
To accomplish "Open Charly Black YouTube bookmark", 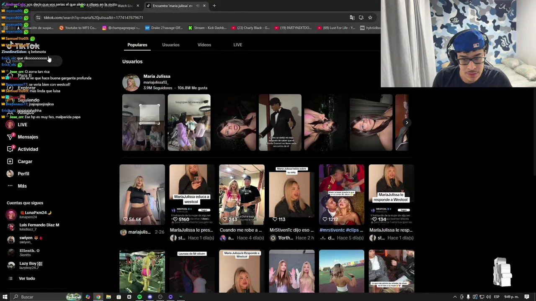I will tap(250, 28).
